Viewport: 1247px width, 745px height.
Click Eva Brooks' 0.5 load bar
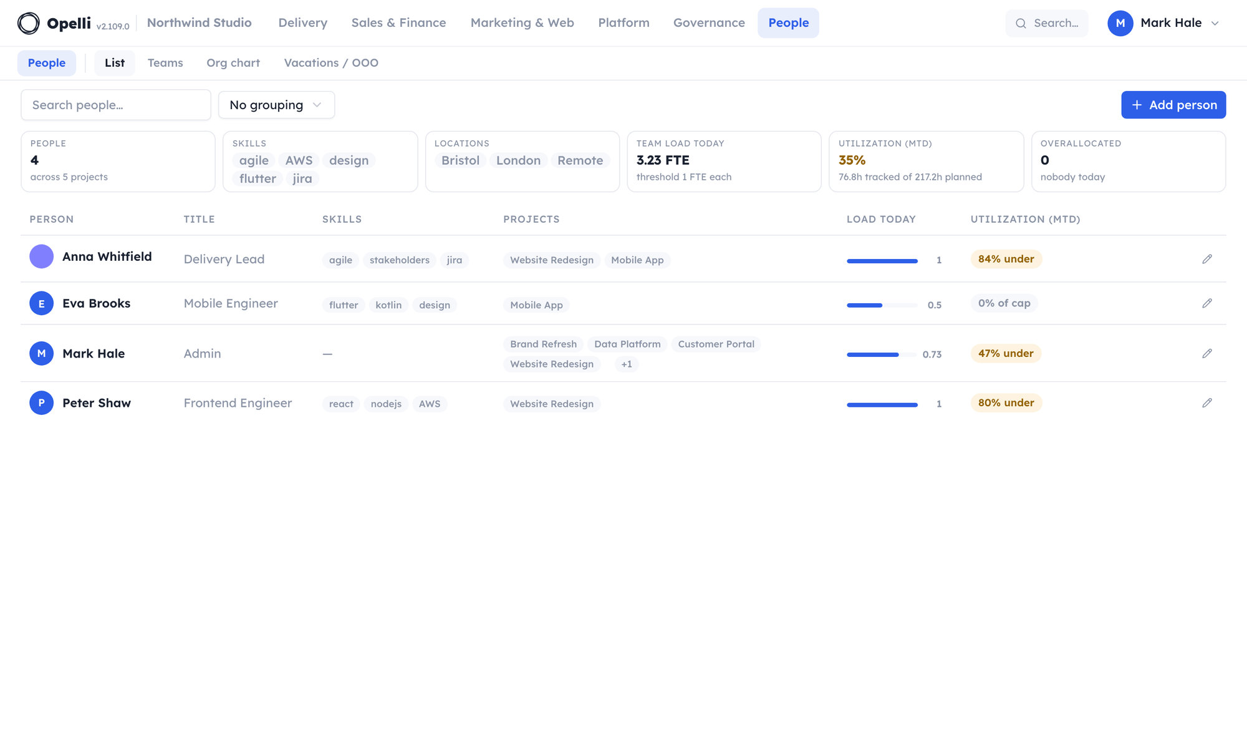[x=882, y=305]
